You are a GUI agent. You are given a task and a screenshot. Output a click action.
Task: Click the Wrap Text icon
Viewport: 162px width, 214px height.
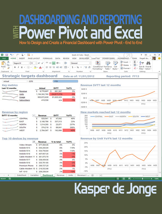66,63
